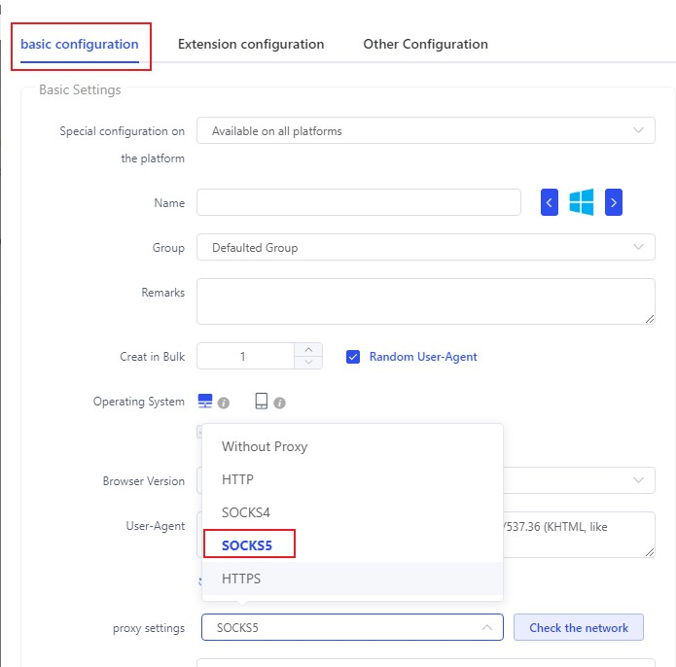Pick the HTTPS proxy option
This screenshot has height=667, width=676.
click(241, 579)
